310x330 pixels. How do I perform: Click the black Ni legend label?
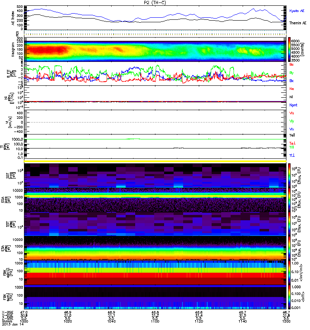coord(291,97)
